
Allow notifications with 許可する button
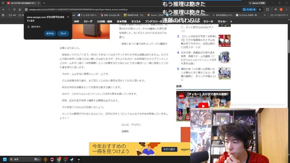50,34
